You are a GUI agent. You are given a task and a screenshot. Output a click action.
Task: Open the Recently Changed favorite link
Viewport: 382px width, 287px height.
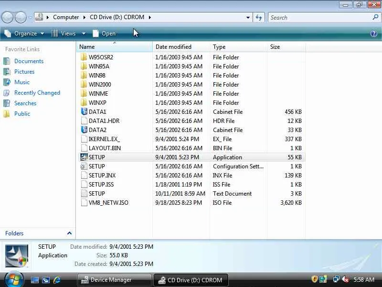pyautogui.click(x=37, y=93)
